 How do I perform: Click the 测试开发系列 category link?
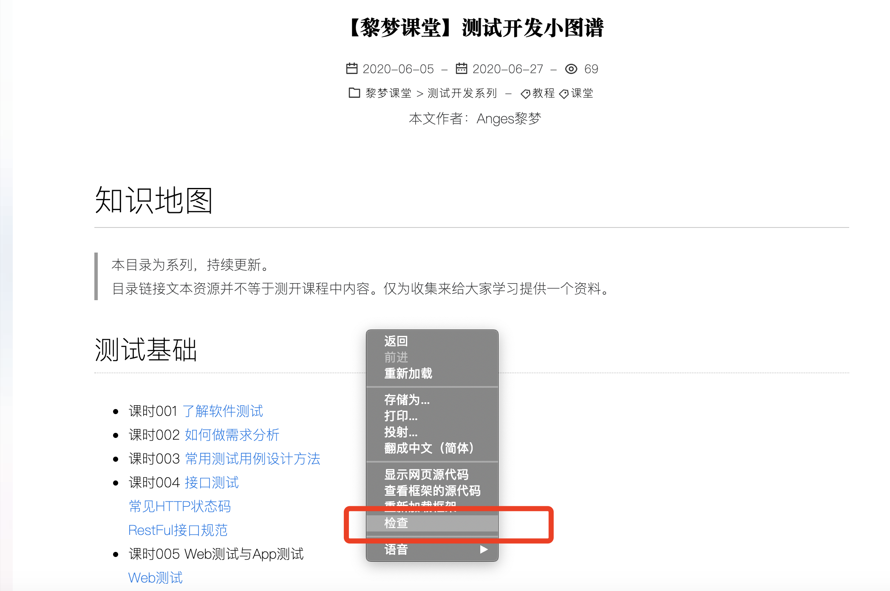[462, 93]
